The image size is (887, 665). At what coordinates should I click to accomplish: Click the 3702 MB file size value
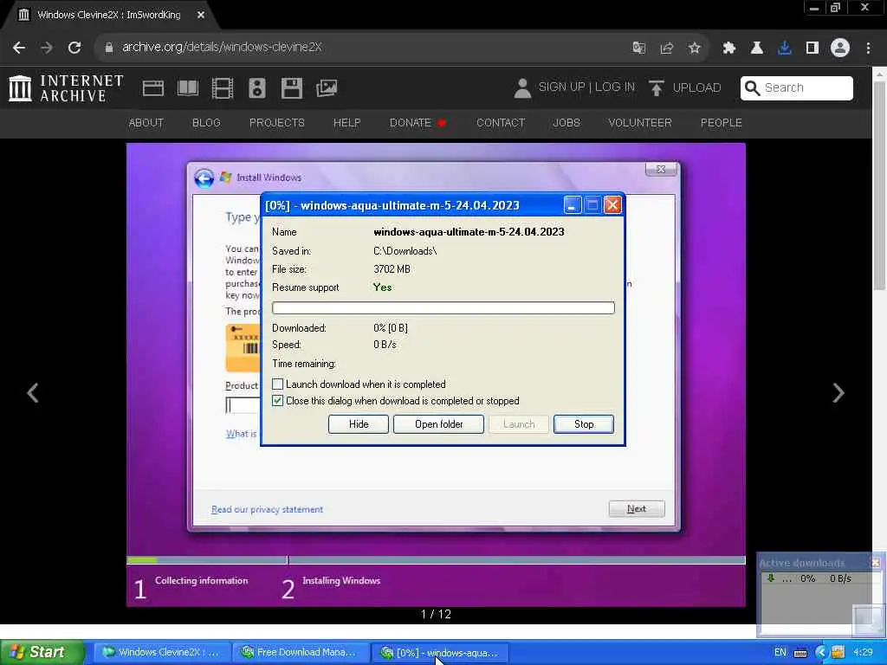click(392, 269)
